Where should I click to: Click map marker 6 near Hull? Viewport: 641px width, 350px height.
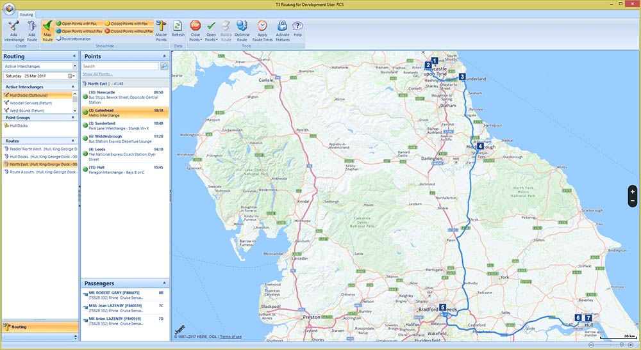point(578,317)
